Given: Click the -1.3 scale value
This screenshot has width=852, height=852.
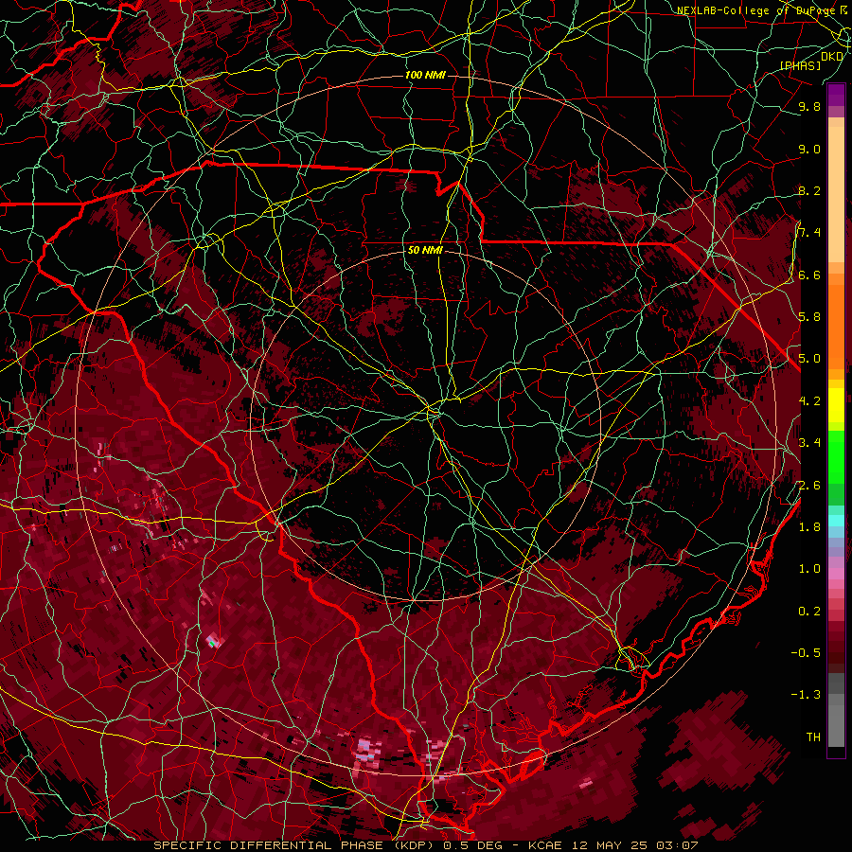Looking at the screenshot, I should point(806,695).
